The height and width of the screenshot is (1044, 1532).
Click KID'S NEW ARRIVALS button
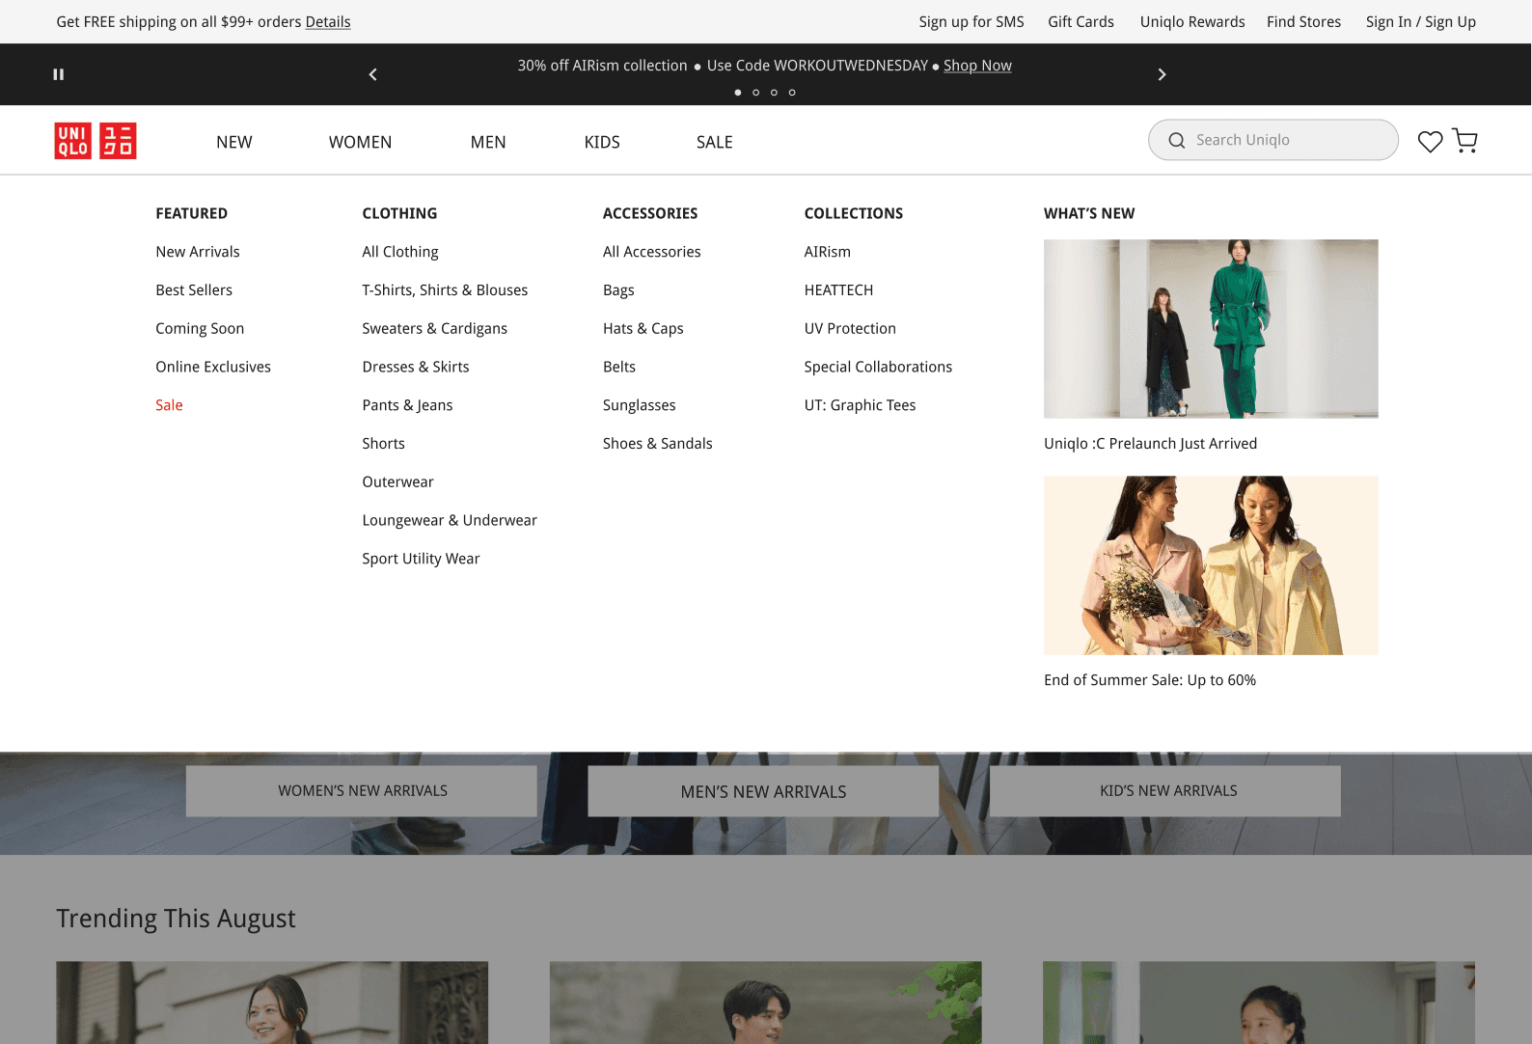[1165, 791]
